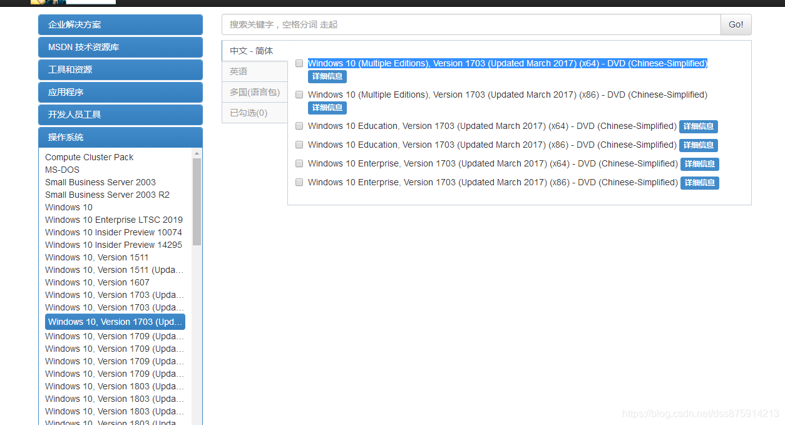Click highlighted Windows 10, Version 1703 entry
Image resolution: width=785 pixels, height=425 pixels.
115,322
